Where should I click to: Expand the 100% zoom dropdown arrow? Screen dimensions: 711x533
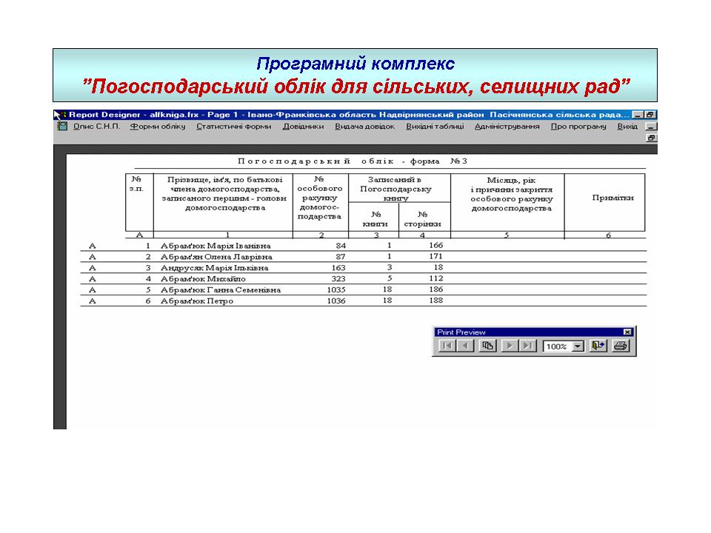click(578, 346)
